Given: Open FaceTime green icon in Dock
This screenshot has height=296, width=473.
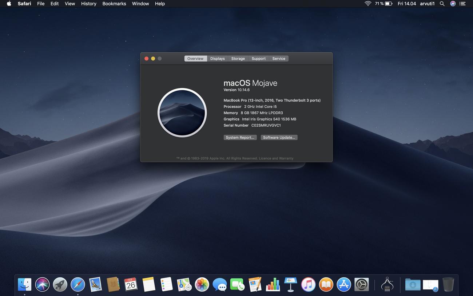Looking at the screenshot, I should coord(237,284).
